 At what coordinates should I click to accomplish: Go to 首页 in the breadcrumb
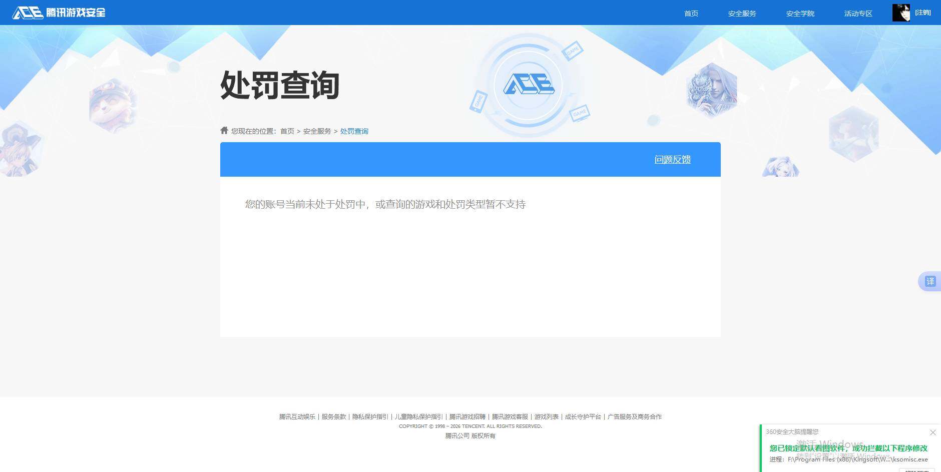click(x=287, y=131)
